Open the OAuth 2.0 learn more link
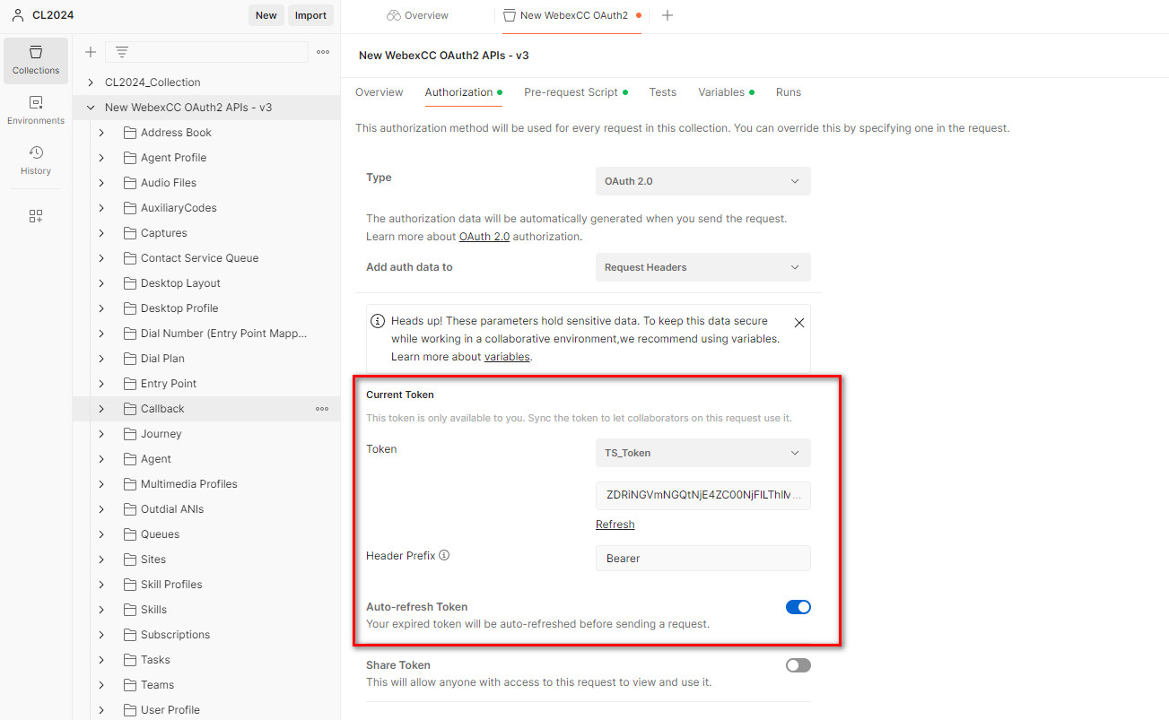The image size is (1169, 720). point(484,237)
